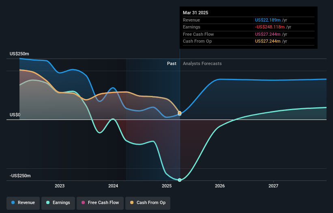
Task: Click the Analysts Forecasts label
Action: tap(202, 63)
